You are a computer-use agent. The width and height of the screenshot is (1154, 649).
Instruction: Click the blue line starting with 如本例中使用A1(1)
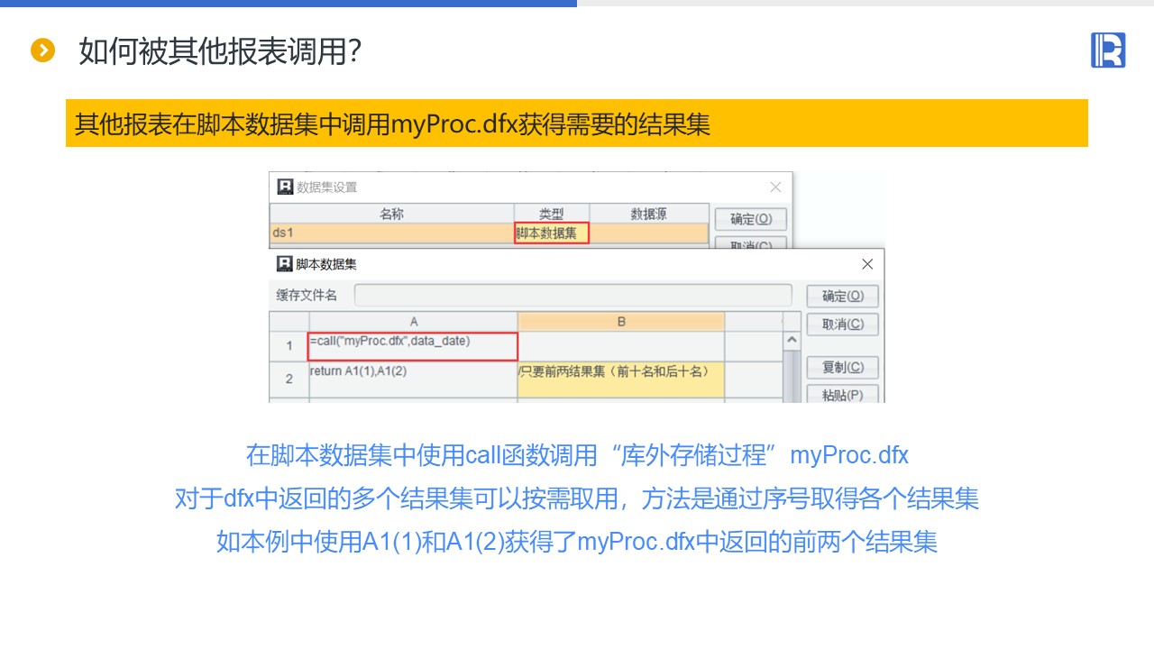pyautogui.click(x=577, y=542)
